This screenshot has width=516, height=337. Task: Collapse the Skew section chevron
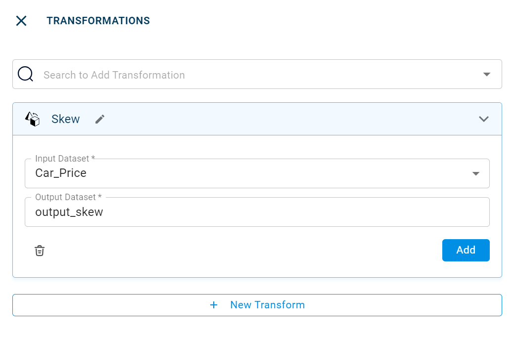pos(483,119)
